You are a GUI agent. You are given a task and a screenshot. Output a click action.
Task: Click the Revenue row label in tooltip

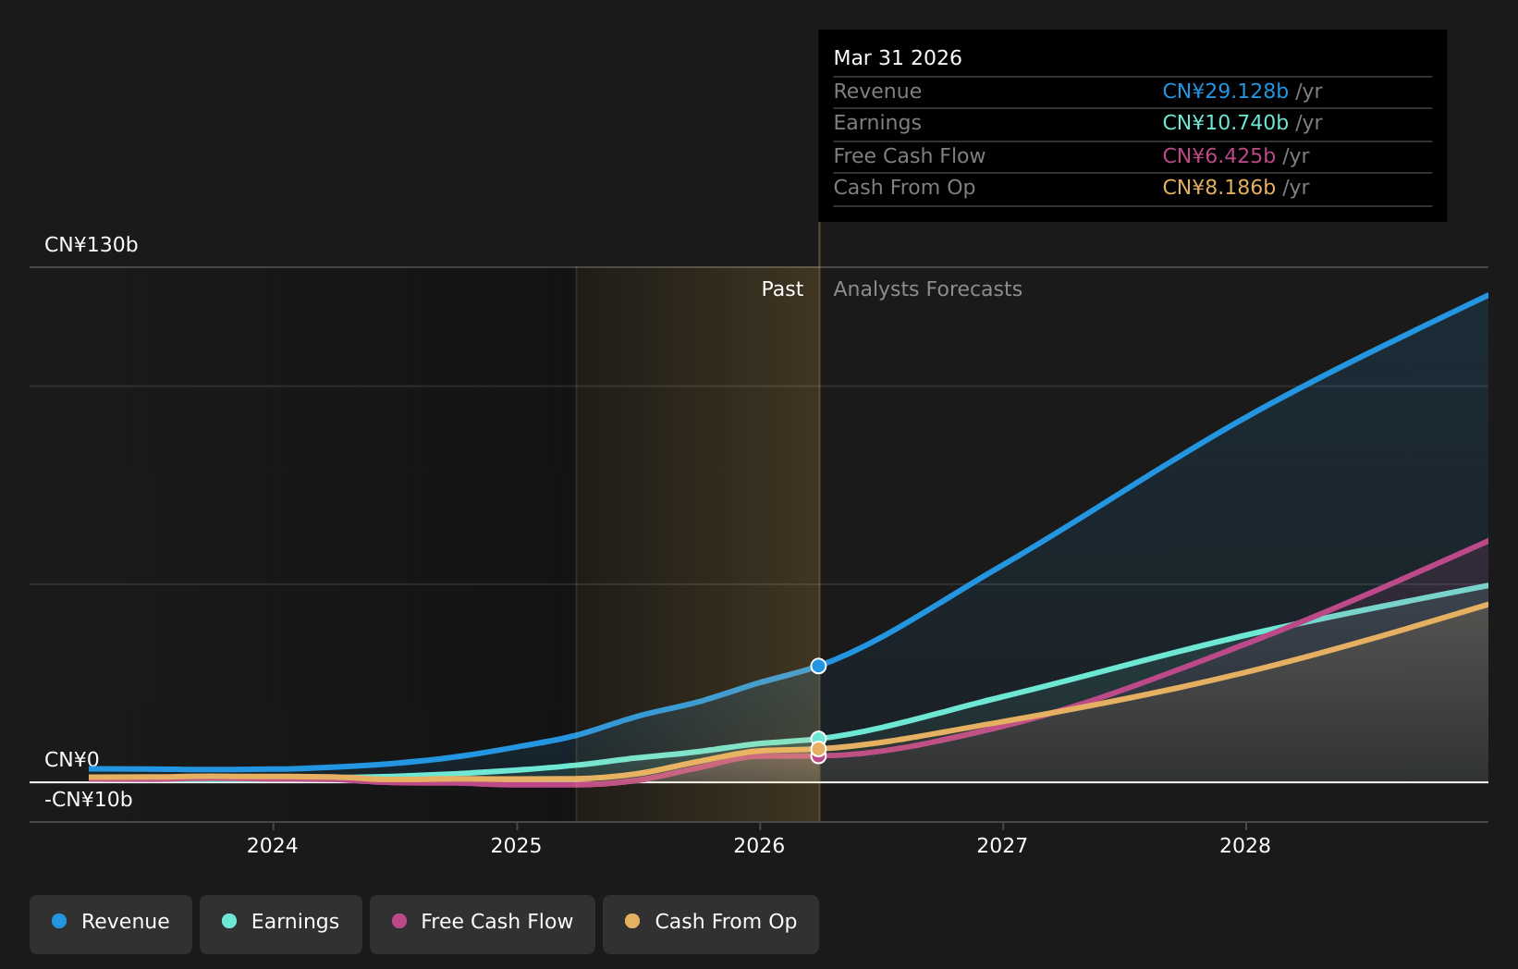click(877, 92)
